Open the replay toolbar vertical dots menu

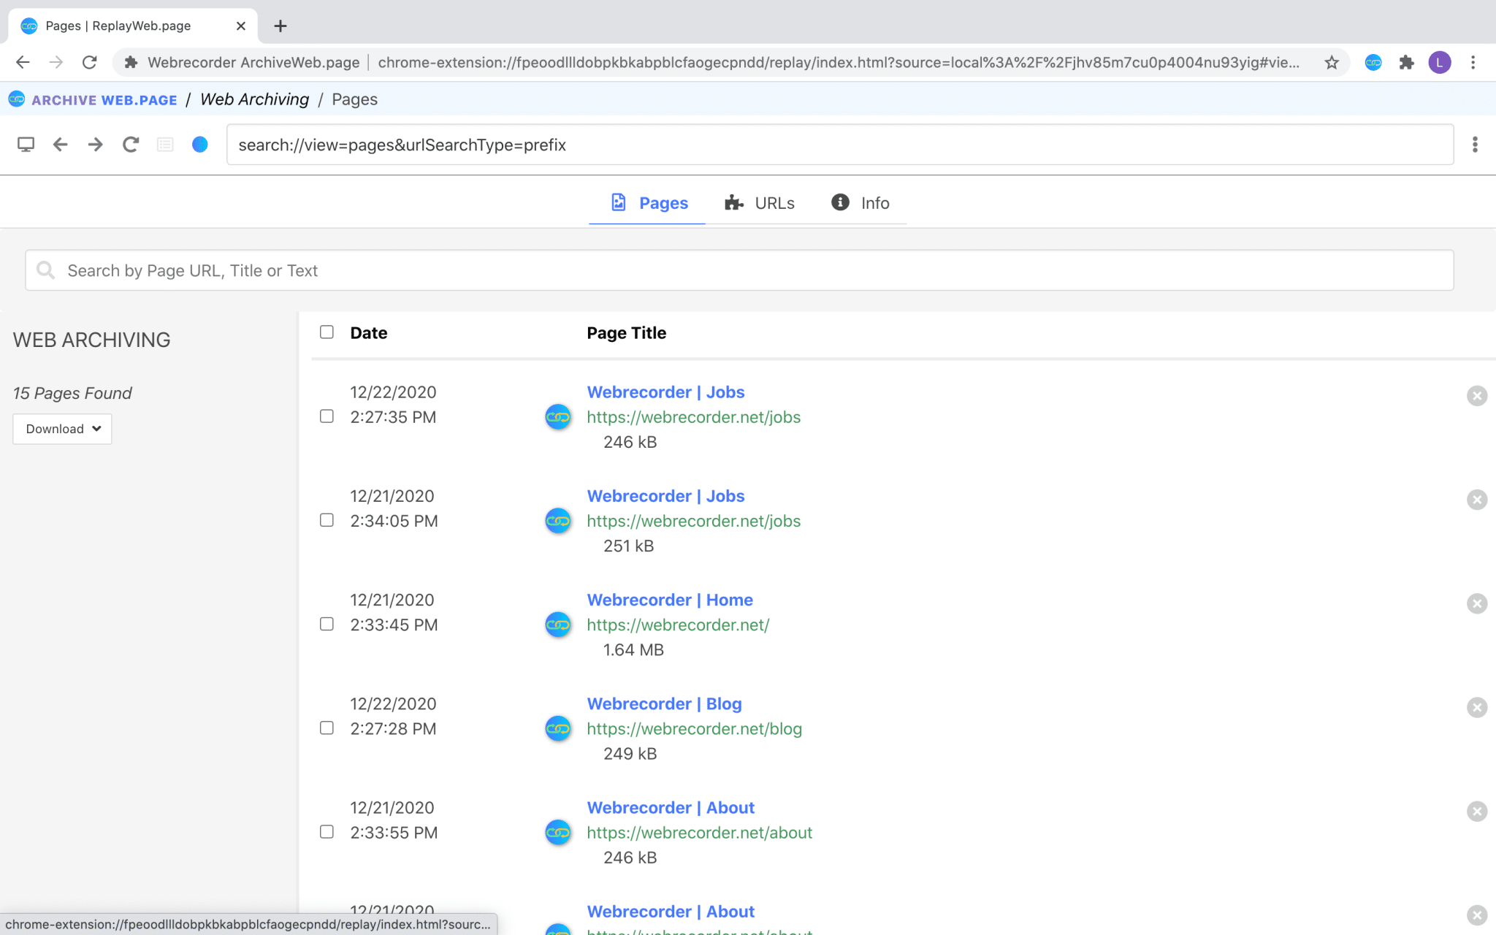coord(1475,145)
